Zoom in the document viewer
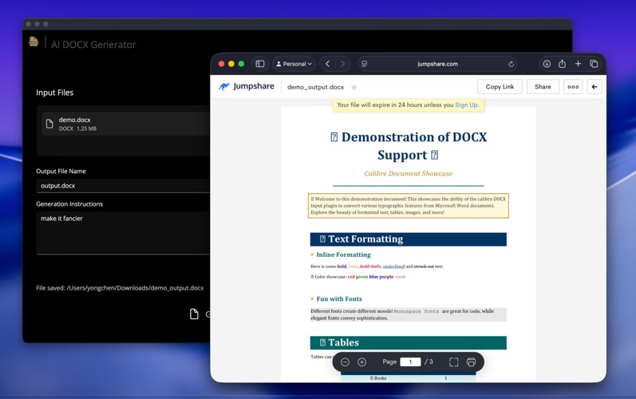 click(361, 362)
